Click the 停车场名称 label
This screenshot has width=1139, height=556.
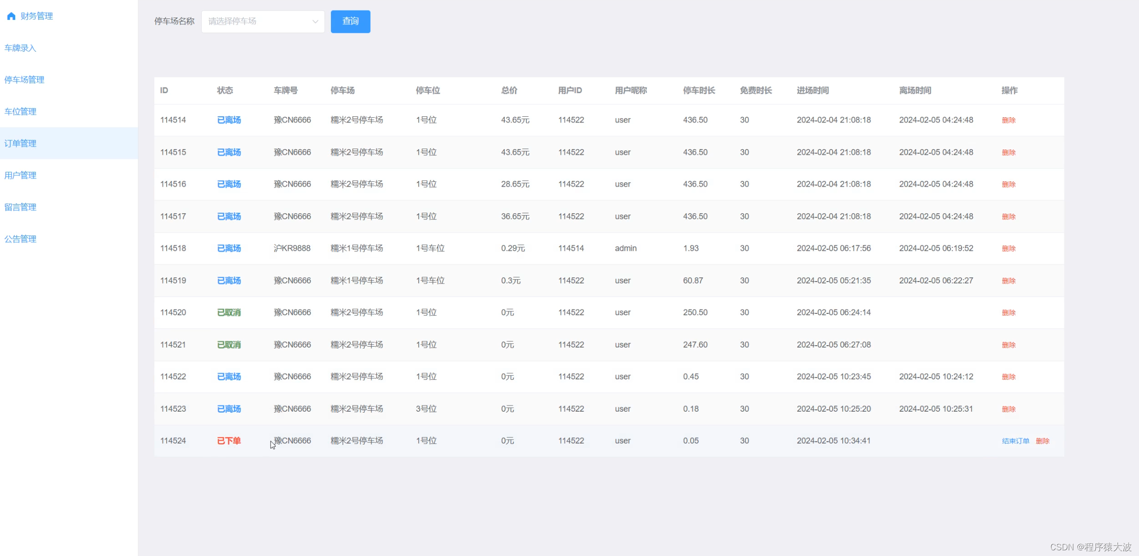(x=174, y=21)
